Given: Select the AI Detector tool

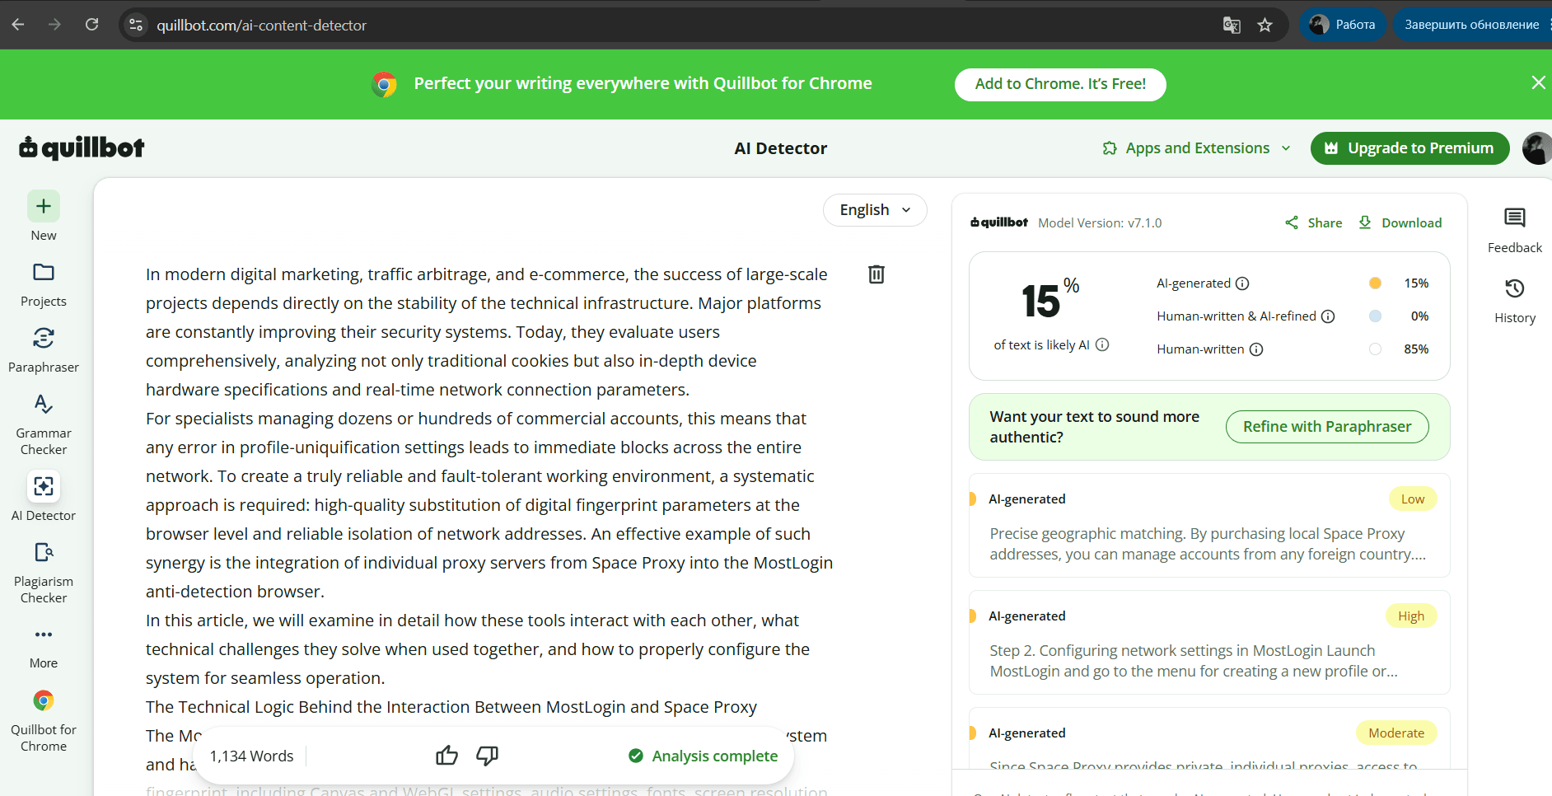Looking at the screenshot, I should [44, 497].
